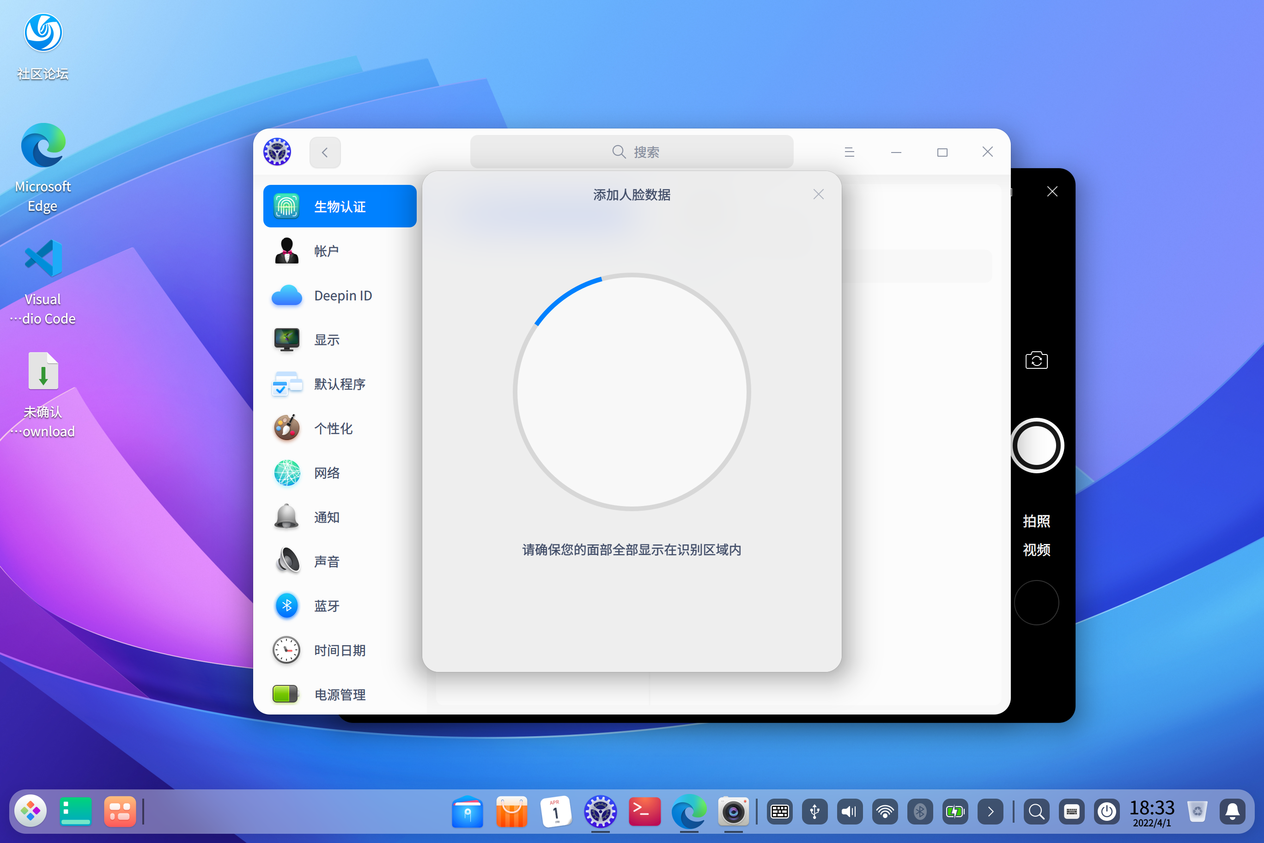
Task: Toggle Bluetooth from the system tray
Action: 920,812
